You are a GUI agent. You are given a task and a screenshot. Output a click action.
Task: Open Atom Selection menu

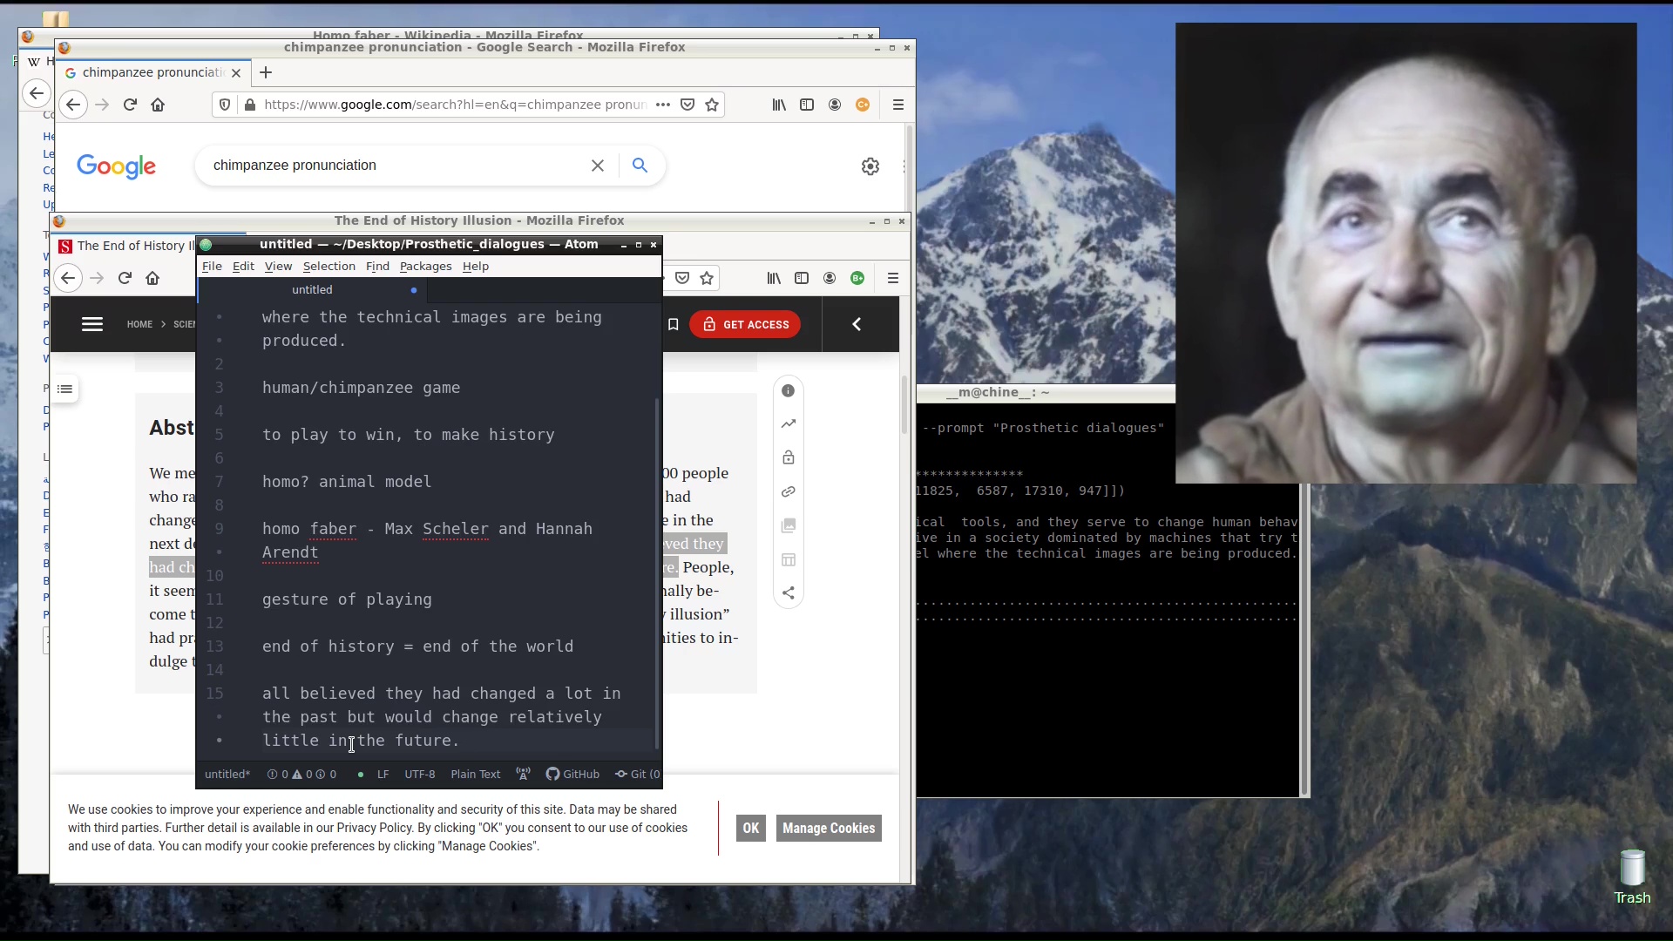click(329, 267)
